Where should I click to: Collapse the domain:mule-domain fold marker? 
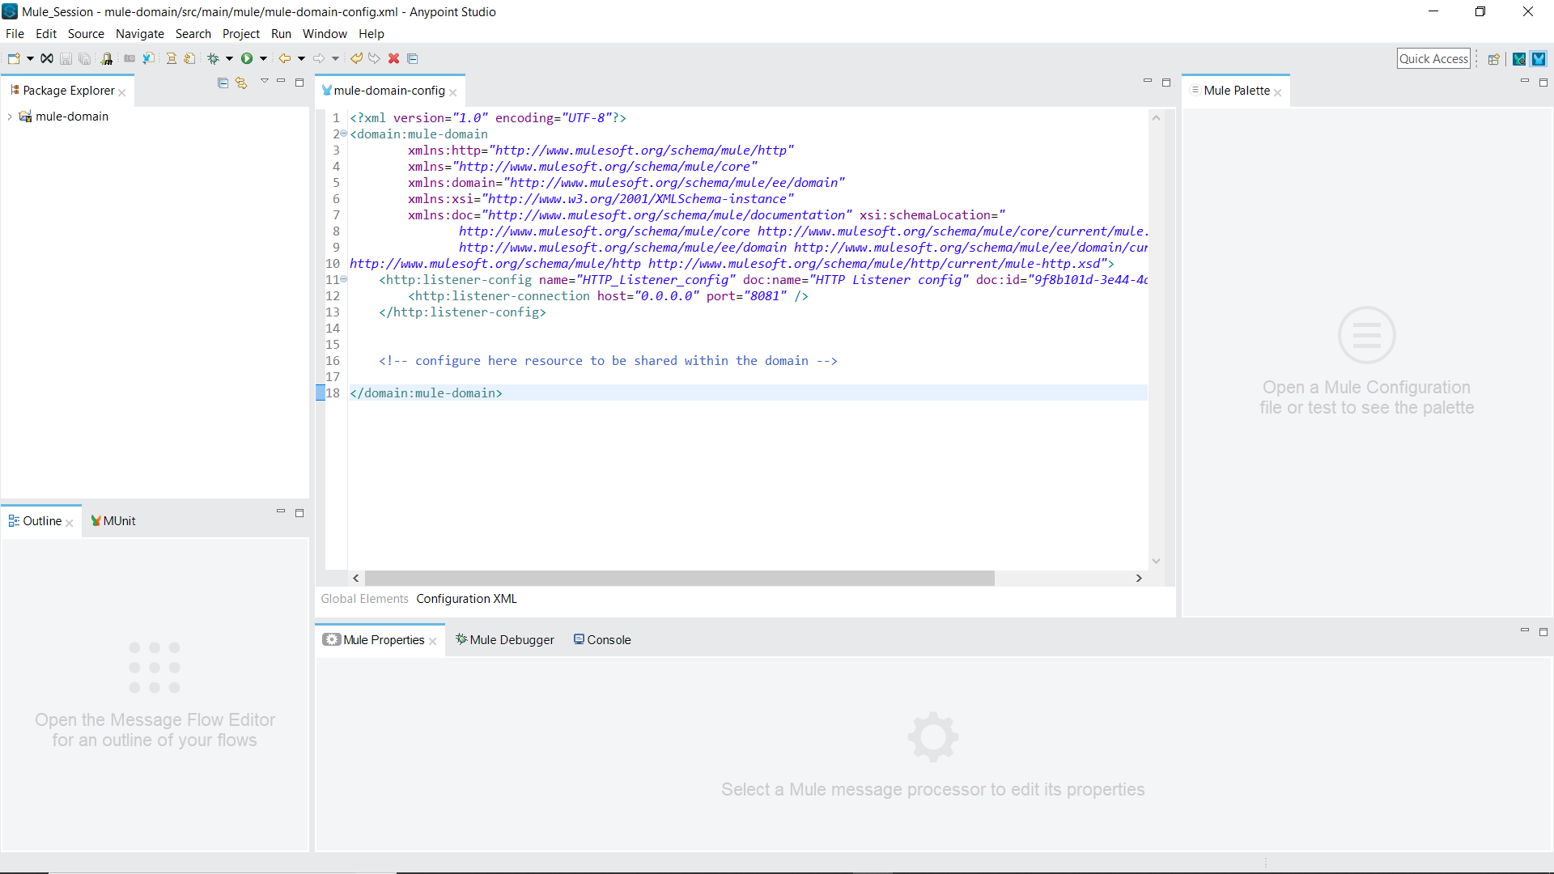pyautogui.click(x=344, y=134)
